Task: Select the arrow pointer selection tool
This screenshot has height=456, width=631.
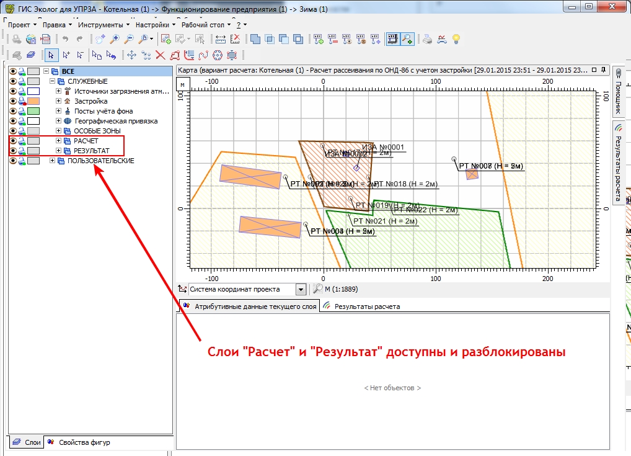Action: click(x=51, y=55)
